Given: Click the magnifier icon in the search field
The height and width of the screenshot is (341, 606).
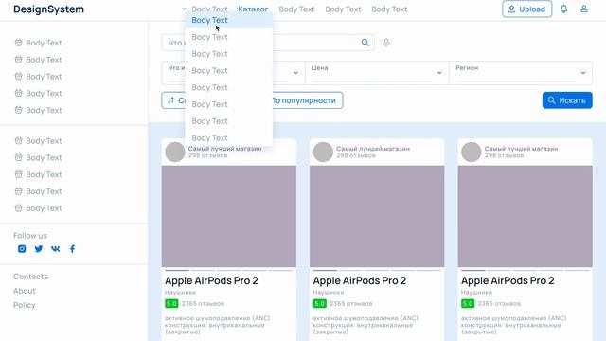Looking at the screenshot, I should click(x=365, y=43).
